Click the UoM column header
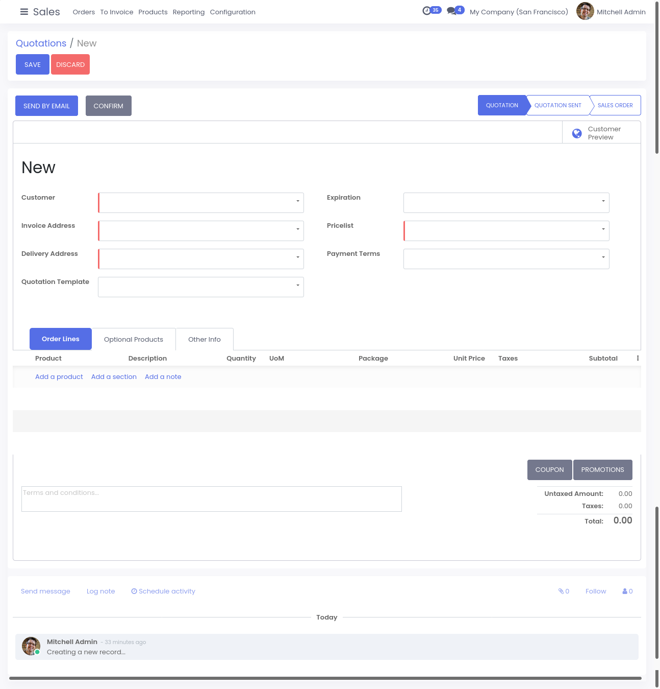This screenshot has height=689, width=660. (276, 358)
